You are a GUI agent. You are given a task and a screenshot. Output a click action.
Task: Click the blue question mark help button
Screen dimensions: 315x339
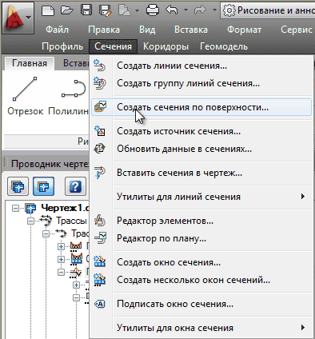pyautogui.click(x=75, y=186)
